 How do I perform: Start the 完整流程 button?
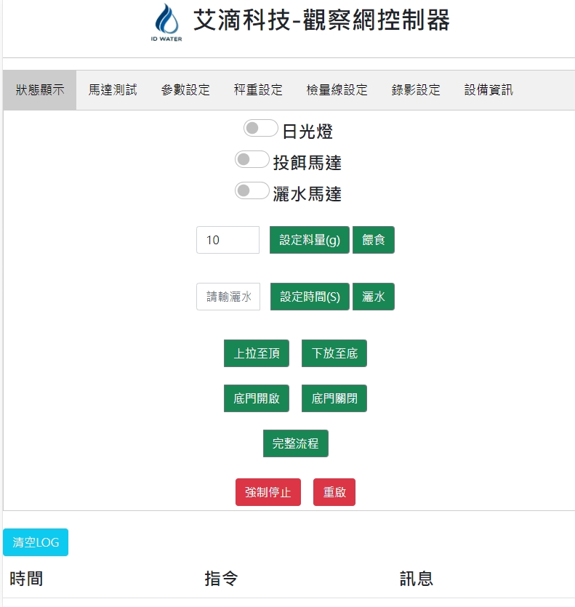[295, 443]
